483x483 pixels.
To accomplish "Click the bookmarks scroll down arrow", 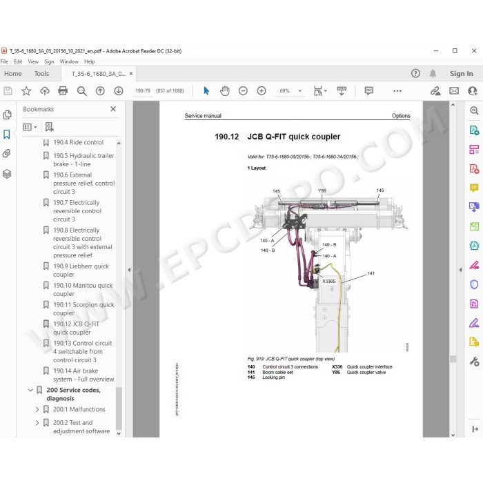I will tap(119, 433).
